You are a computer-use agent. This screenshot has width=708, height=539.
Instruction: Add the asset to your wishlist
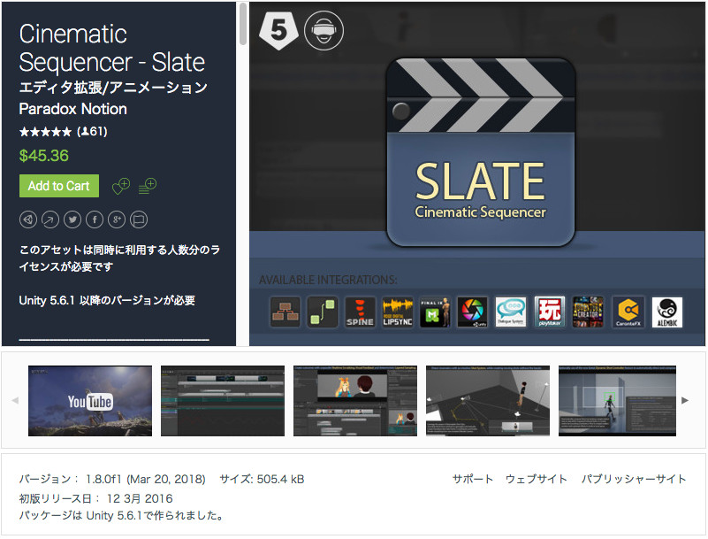[121, 186]
